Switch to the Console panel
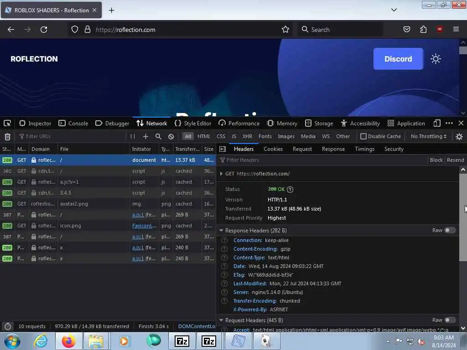467x350 pixels. [73, 123]
